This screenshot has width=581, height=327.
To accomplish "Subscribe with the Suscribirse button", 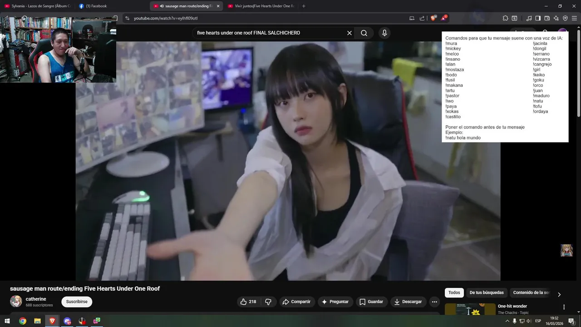I will tap(77, 302).
